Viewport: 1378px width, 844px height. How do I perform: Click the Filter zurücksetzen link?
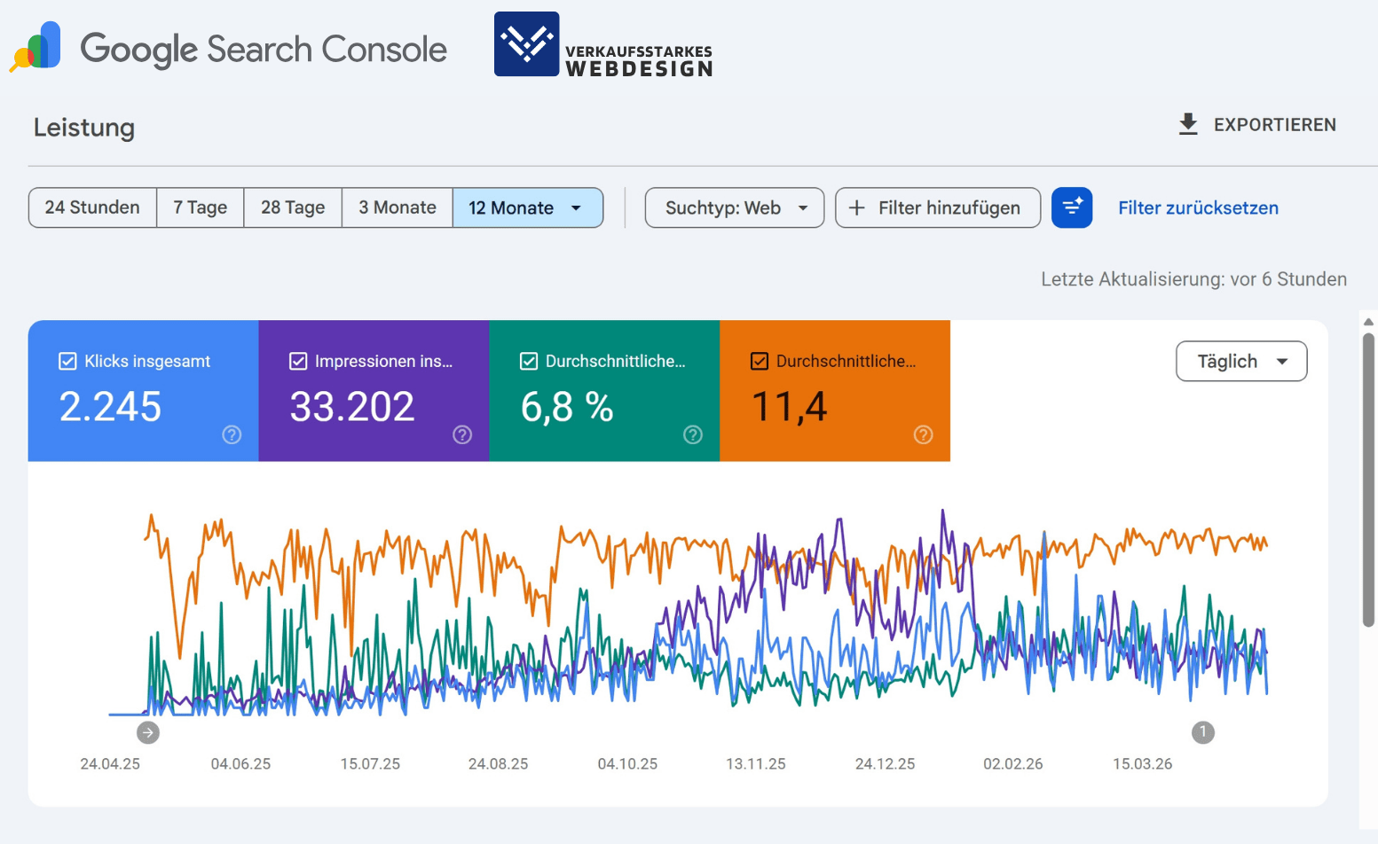pyautogui.click(x=1198, y=207)
